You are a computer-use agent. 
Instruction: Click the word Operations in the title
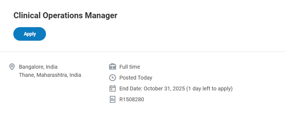62,16
